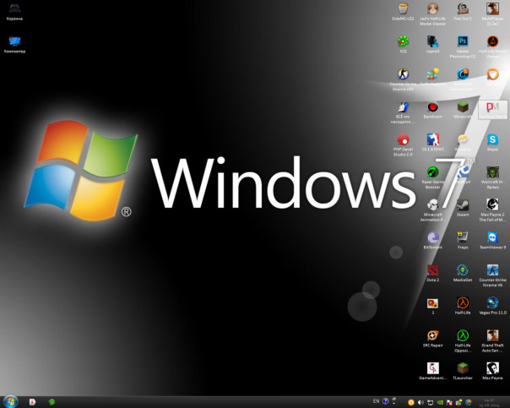
Task: Open Jed's Half-Life Model Viewer
Action: coord(432,14)
